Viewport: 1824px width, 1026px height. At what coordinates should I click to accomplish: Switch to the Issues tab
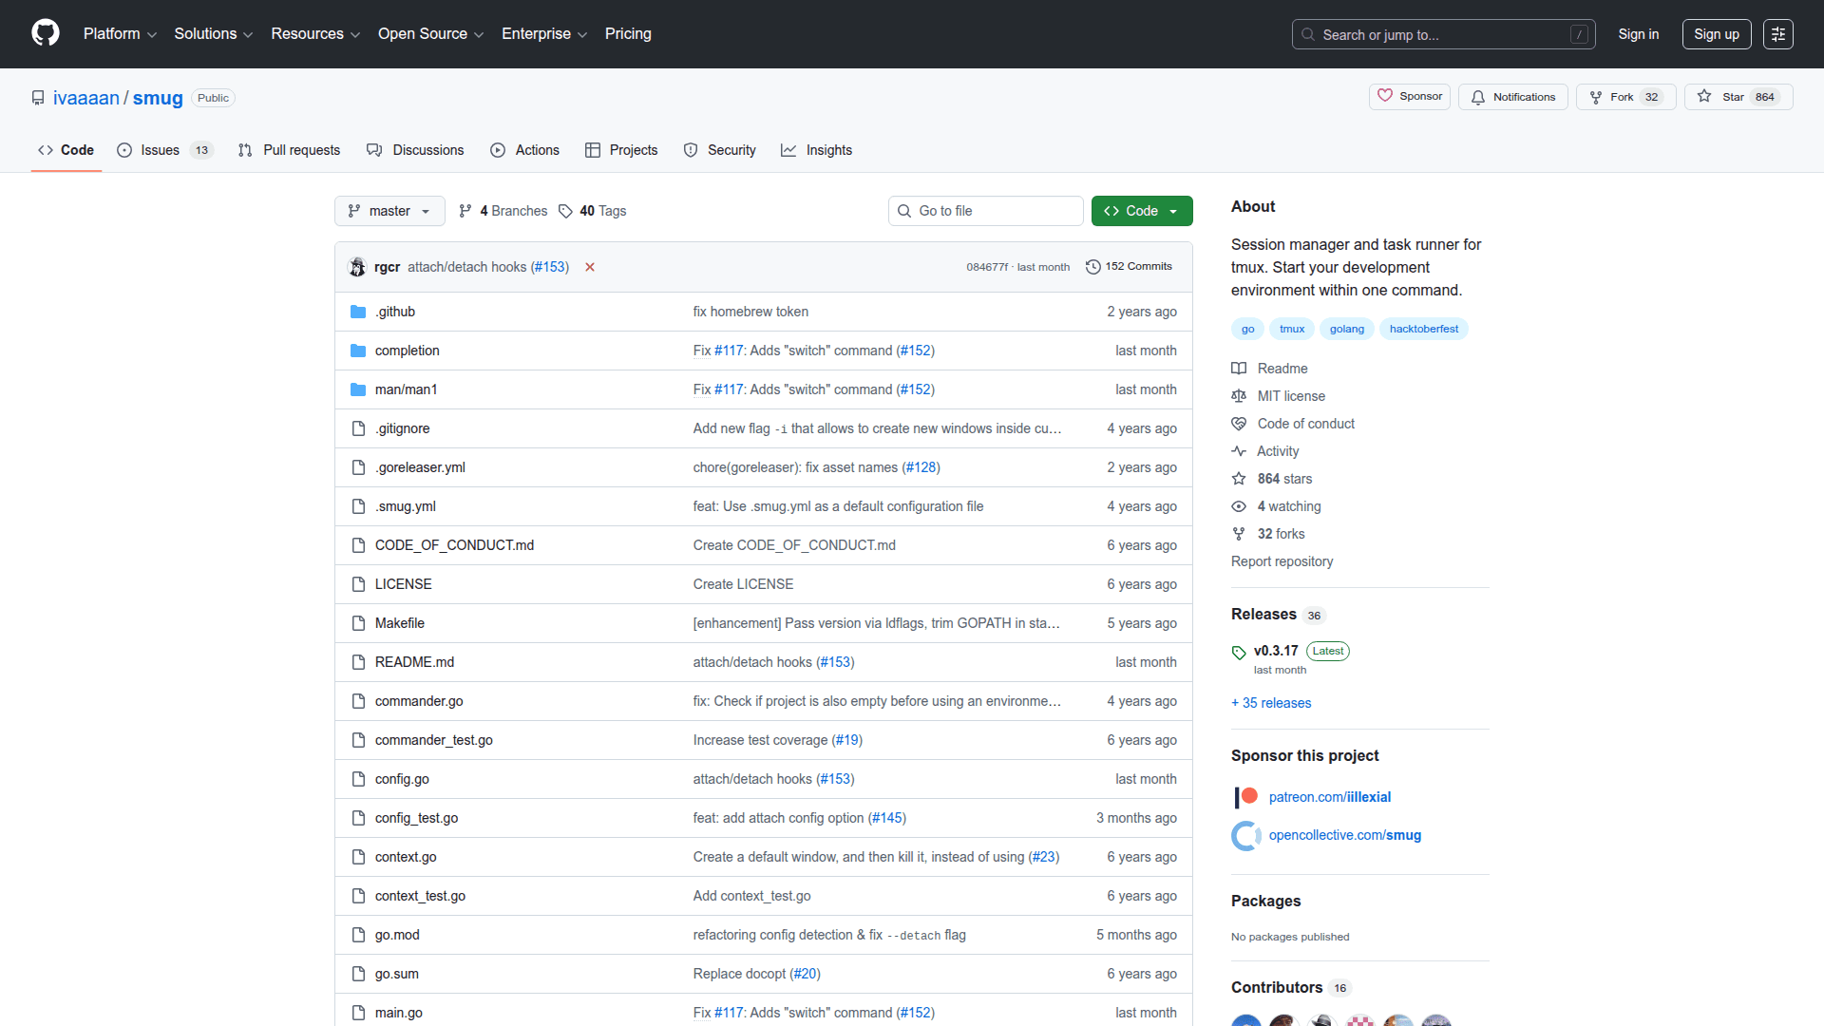pyautogui.click(x=160, y=150)
